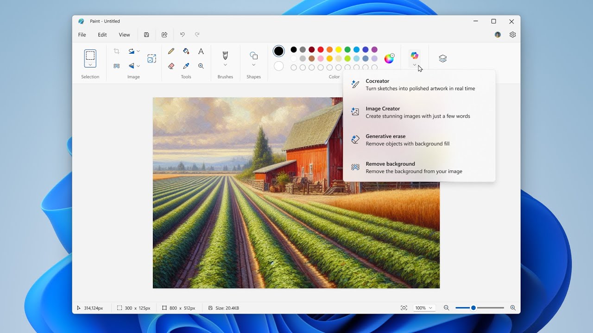
Task: Choose Remove background menu entry
Action: [x=419, y=167]
